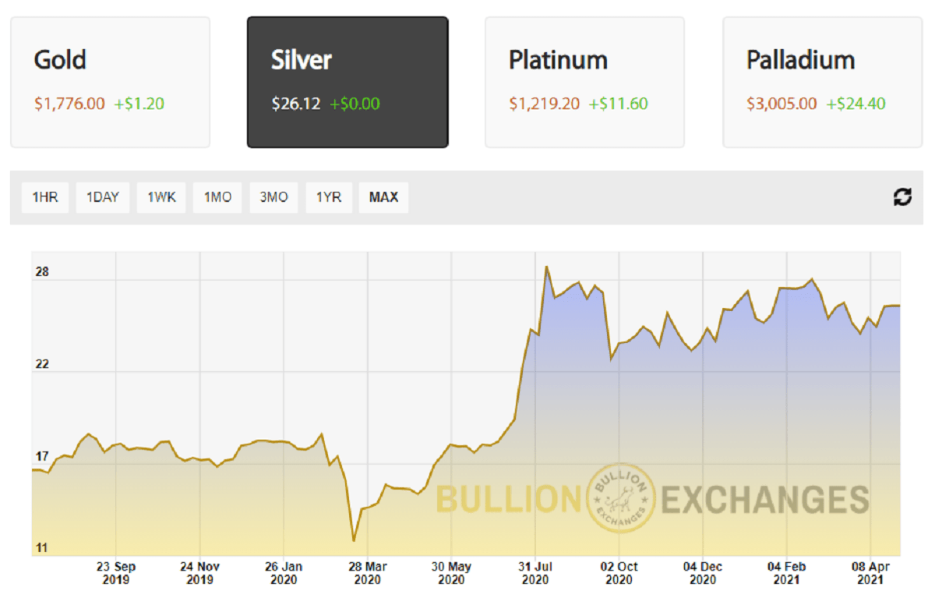
Task: Set chart range to 1HR
Action: coord(45,197)
